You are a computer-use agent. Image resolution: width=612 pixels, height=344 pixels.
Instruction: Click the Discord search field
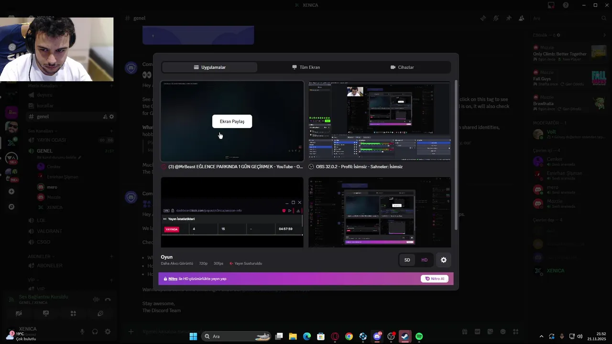pyautogui.click(x=569, y=18)
